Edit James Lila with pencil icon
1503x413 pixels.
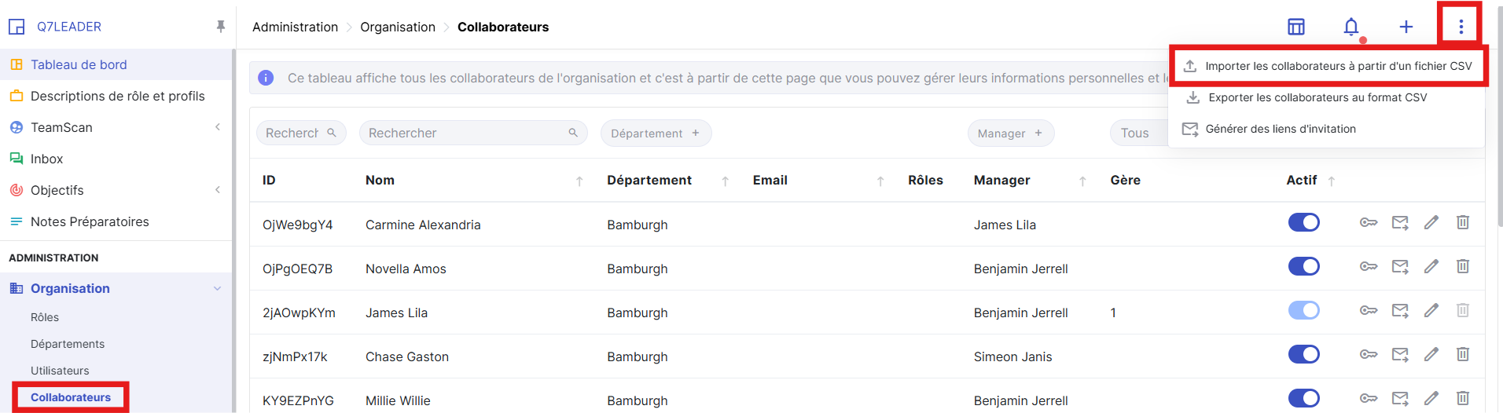click(x=1431, y=311)
